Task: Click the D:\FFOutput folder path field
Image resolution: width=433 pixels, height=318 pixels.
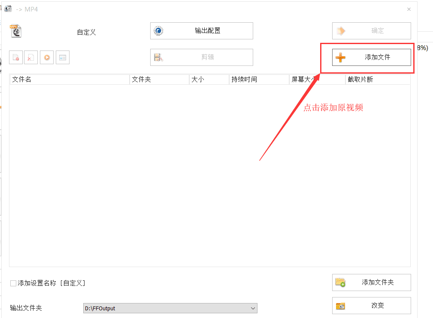Action: tap(167, 308)
